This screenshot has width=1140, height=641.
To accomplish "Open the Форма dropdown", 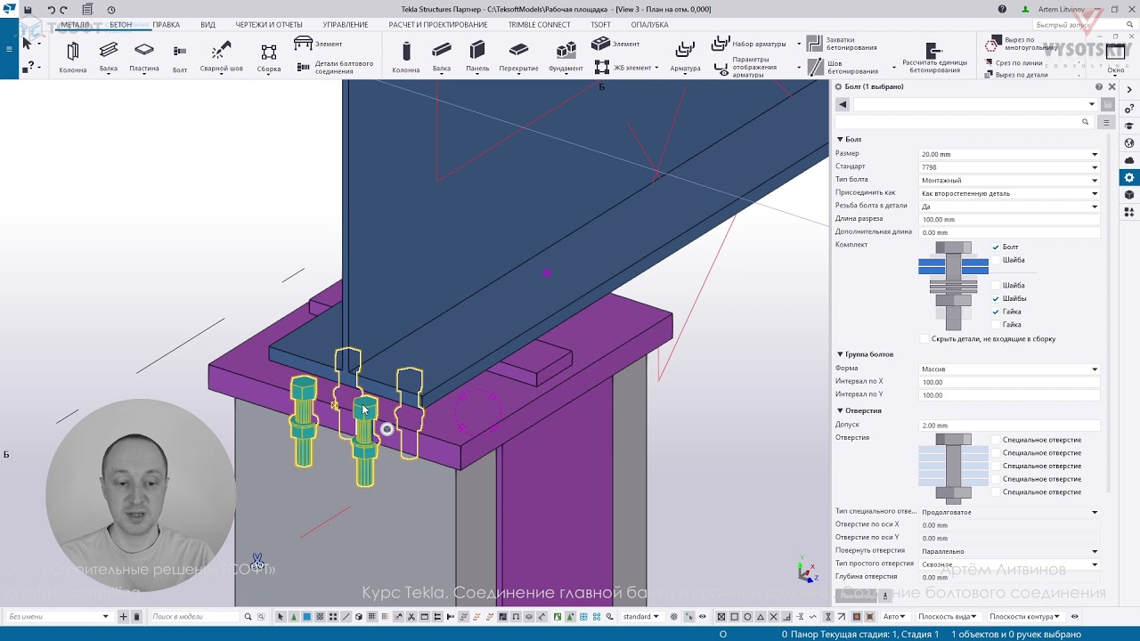I will click(x=1009, y=369).
